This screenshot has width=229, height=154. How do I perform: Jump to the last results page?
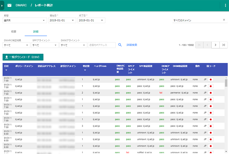coord(224,45)
